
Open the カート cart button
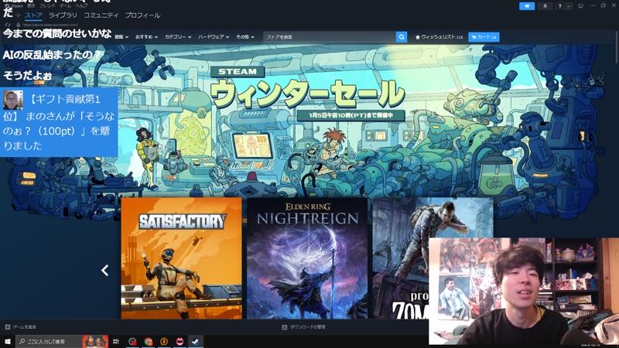(484, 37)
